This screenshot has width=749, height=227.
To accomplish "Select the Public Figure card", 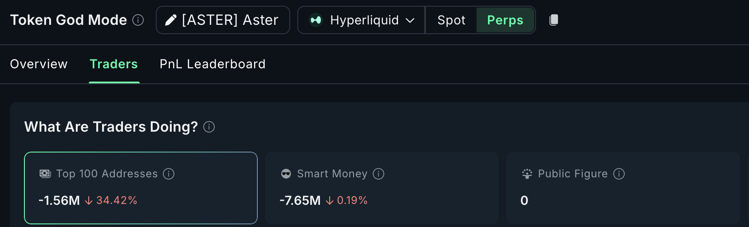I will pyautogui.click(x=623, y=188).
